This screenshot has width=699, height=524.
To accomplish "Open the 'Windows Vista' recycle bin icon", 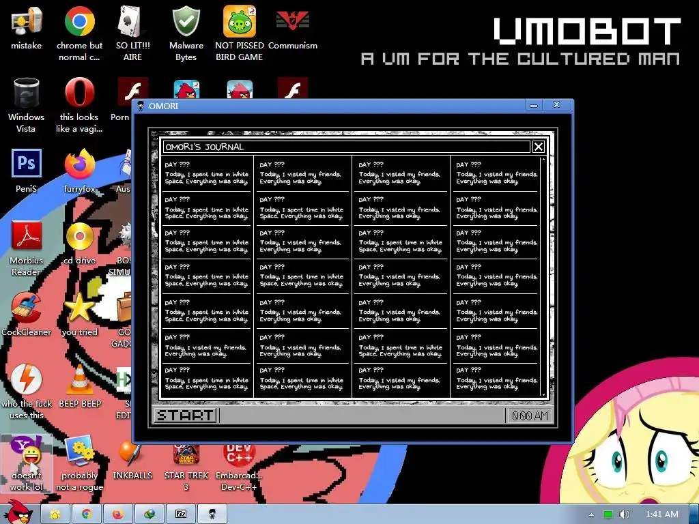I will [27, 93].
